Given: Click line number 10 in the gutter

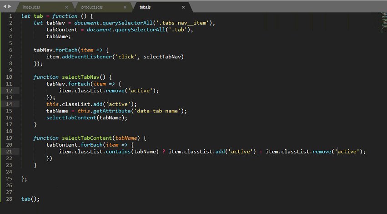Looking at the screenshot, I should [9, 77].
